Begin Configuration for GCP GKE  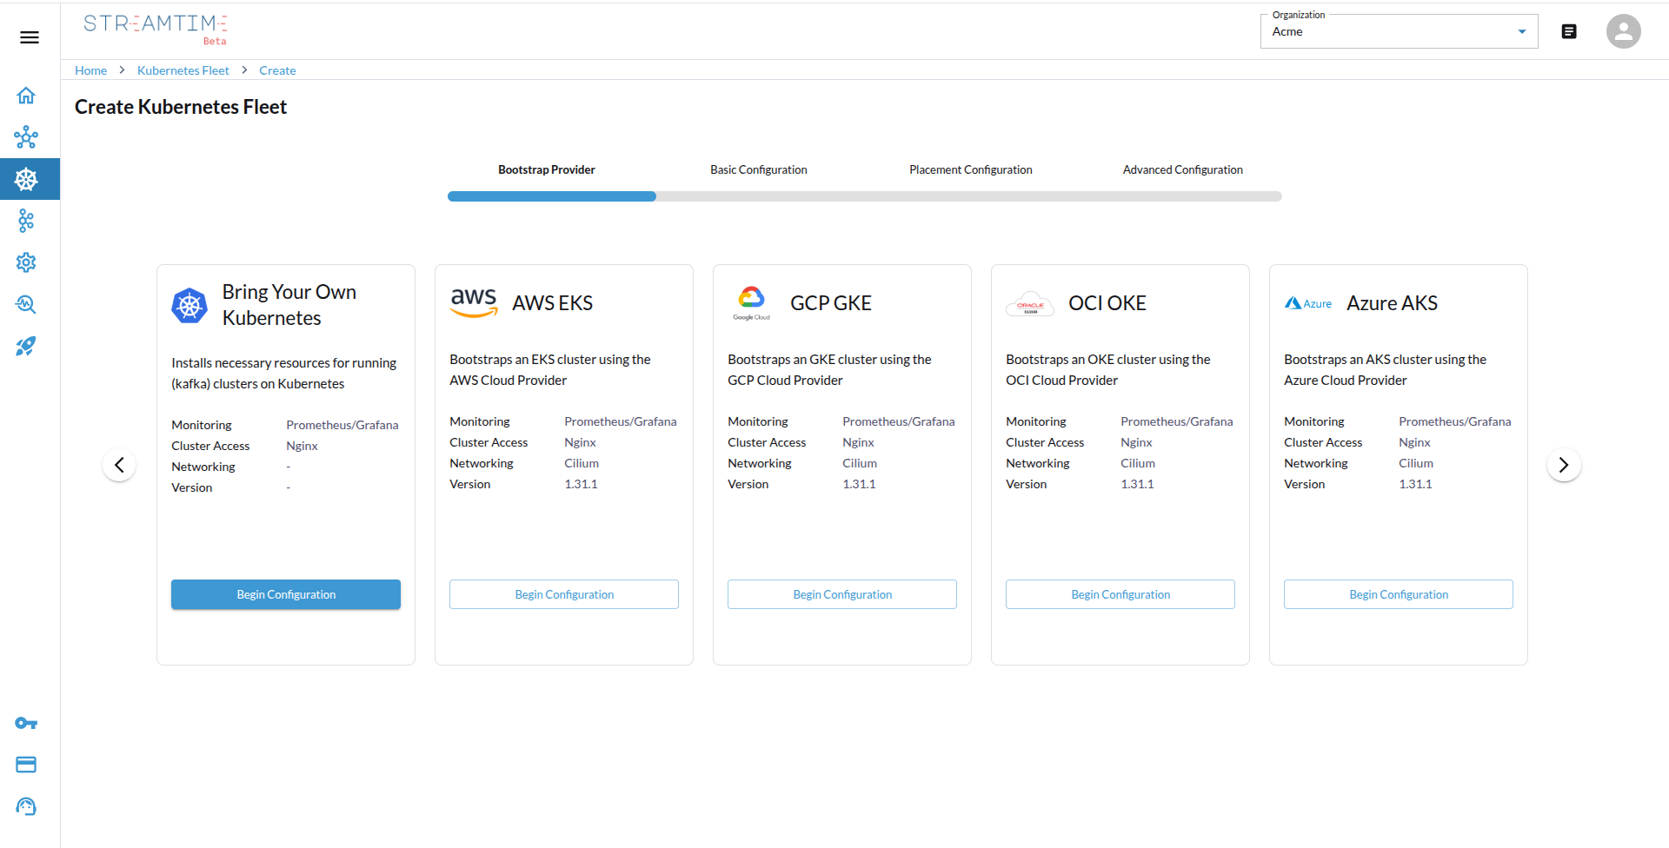point(842,594)
